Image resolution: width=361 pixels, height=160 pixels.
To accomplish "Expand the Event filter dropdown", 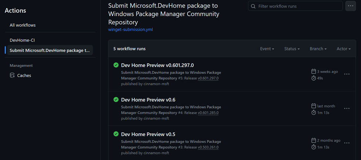I will click(x=267, y=49).
